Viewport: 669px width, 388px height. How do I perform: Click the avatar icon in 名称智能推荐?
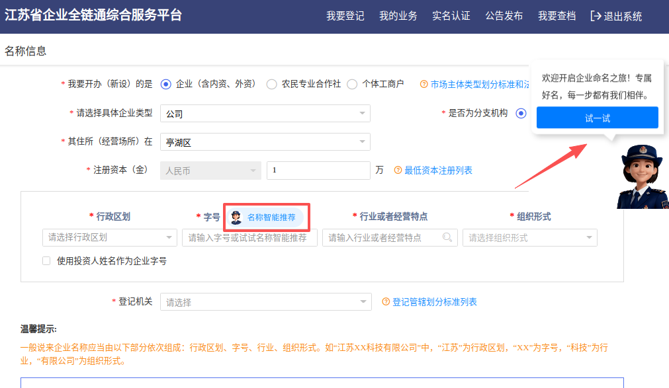click(236, 217)
